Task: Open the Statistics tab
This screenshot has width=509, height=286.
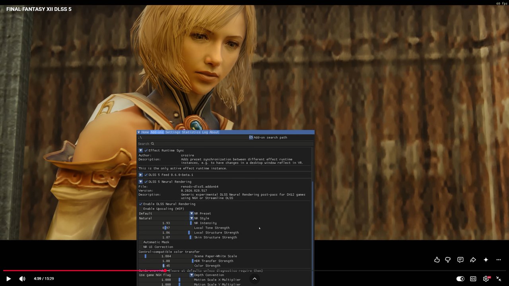Action: [x=191, y=132]
